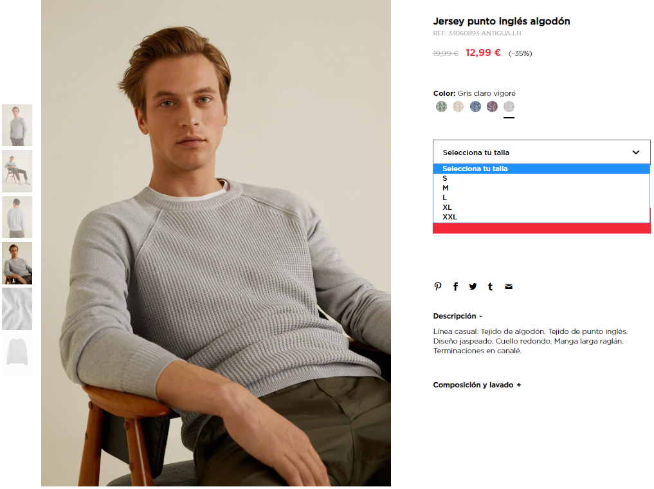
Task: View the fabric texture close-up thumbnail
Action: point(17,309)
